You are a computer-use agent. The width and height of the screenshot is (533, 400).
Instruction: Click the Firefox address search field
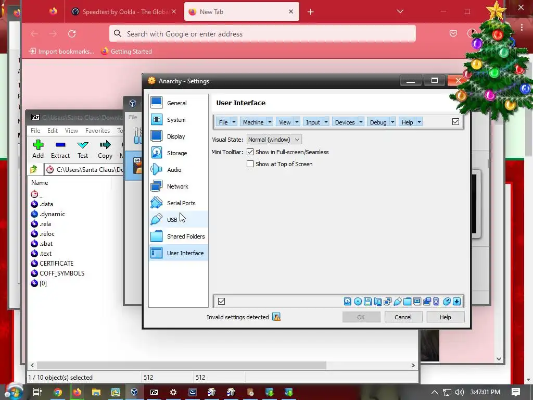point(262,34)
